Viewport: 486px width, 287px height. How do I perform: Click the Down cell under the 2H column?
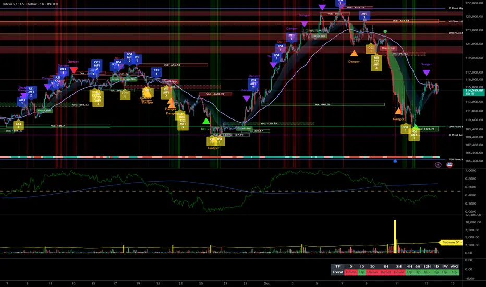coord(399,272)
